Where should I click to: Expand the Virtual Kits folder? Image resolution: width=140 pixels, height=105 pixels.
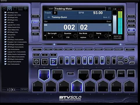(x=10, y=35)
